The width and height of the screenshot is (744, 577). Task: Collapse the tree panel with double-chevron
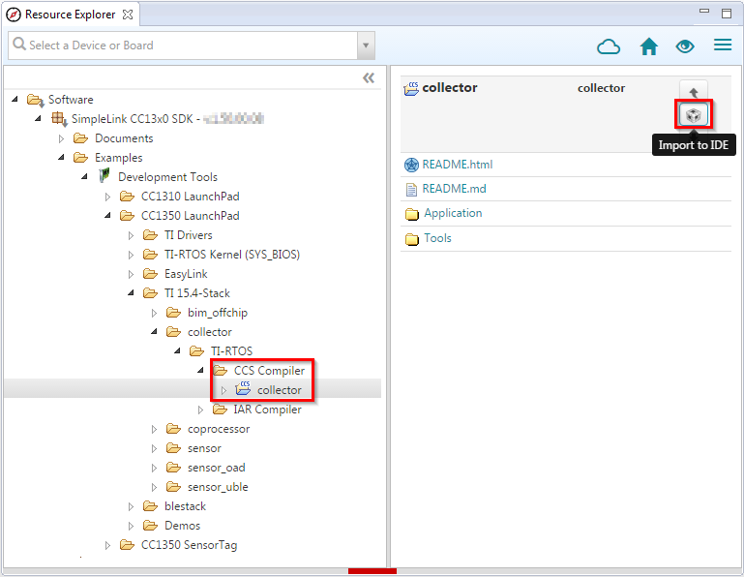(369, 78)
